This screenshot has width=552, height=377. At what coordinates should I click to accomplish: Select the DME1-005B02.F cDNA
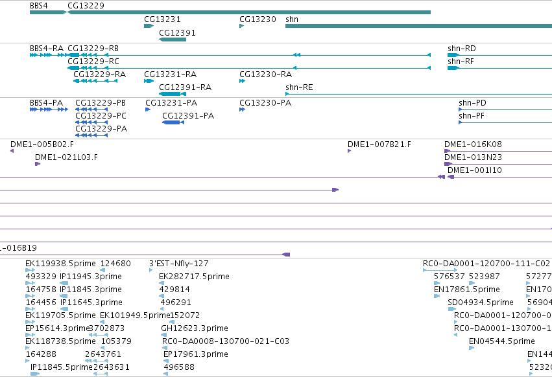(12, 151)
